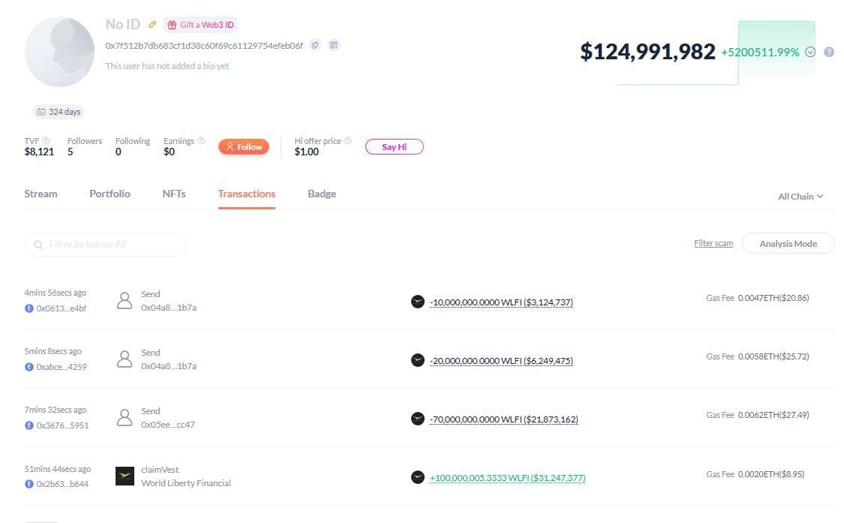Click the WLFI token icon in claimVest row

pyautogui.click(x=418, y=477)
